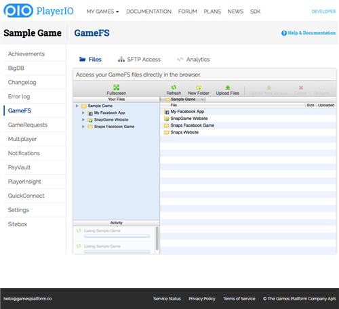Click the Your Files panel header
This screenshot has width=339, height=309.
coord(117,100)
